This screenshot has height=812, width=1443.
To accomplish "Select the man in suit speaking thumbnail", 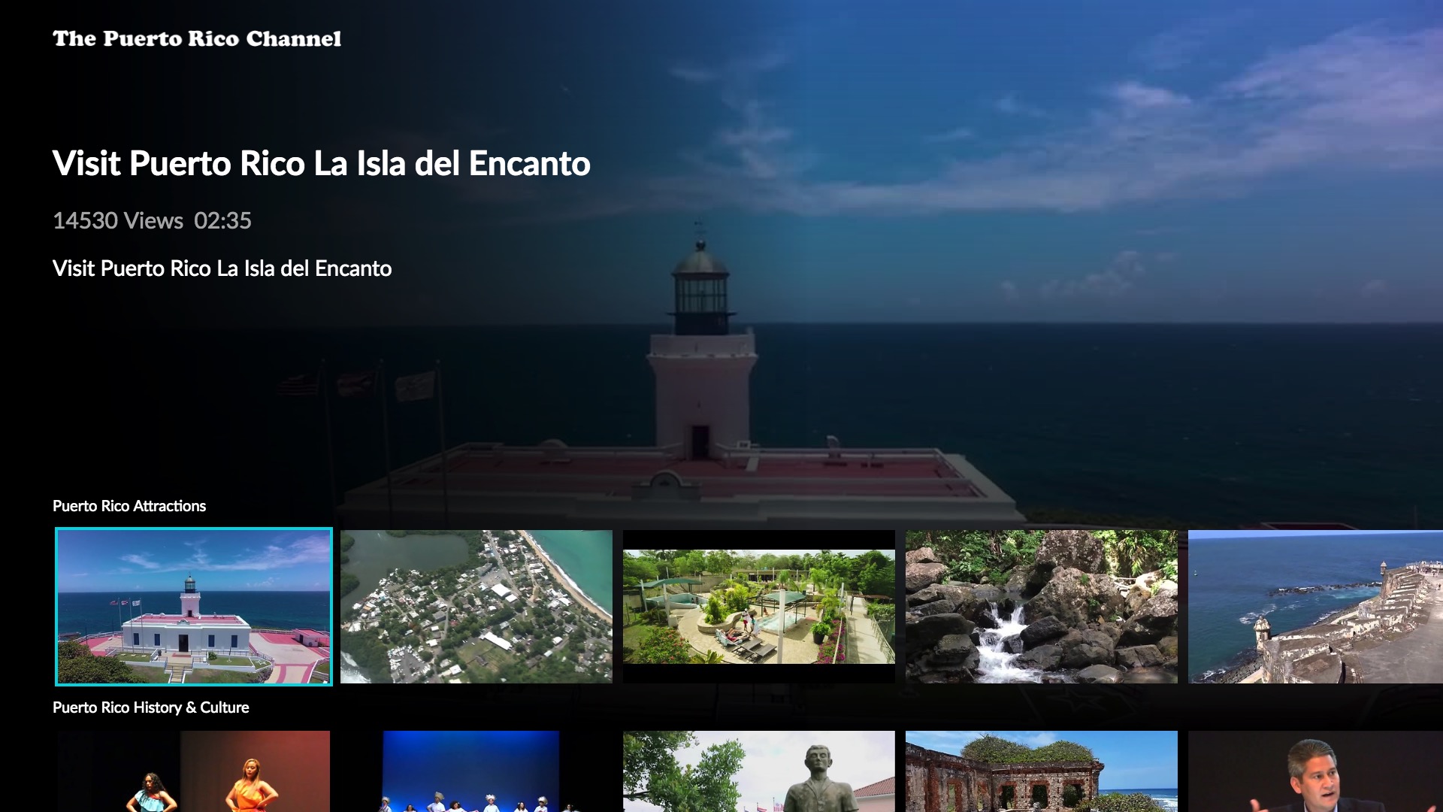I will (x=1315, y=771).
